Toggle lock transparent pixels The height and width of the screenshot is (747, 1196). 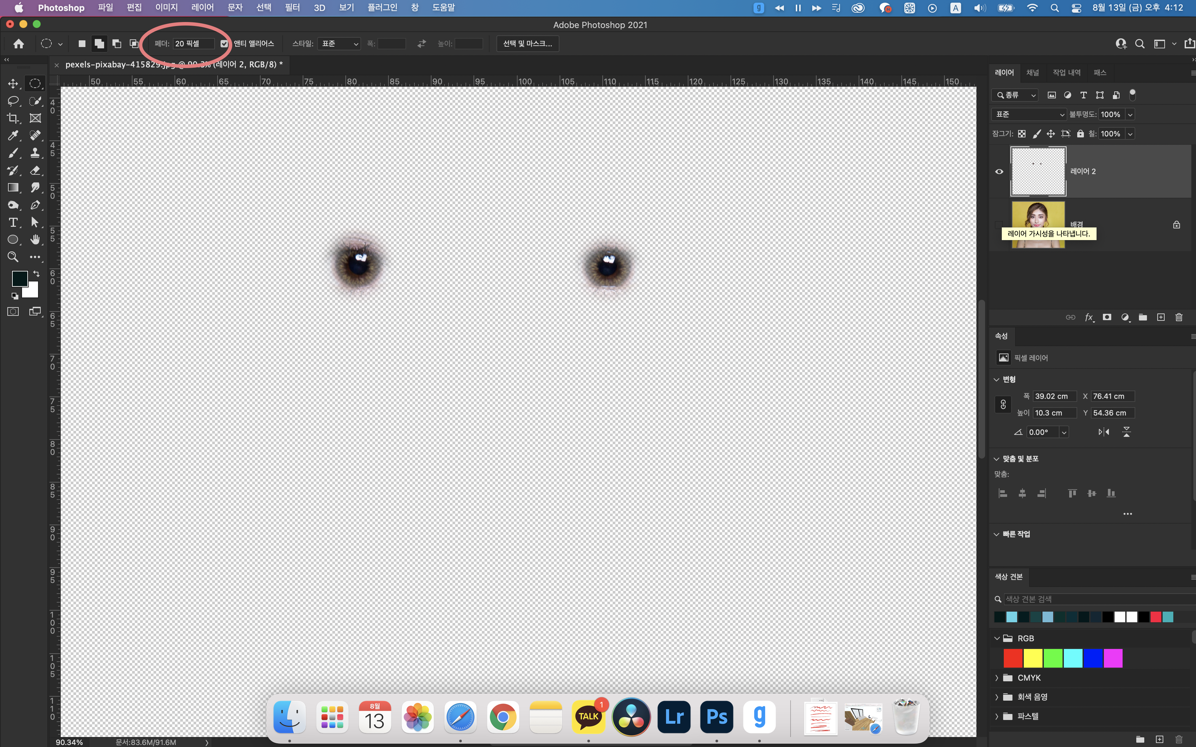click(1021, 133)
